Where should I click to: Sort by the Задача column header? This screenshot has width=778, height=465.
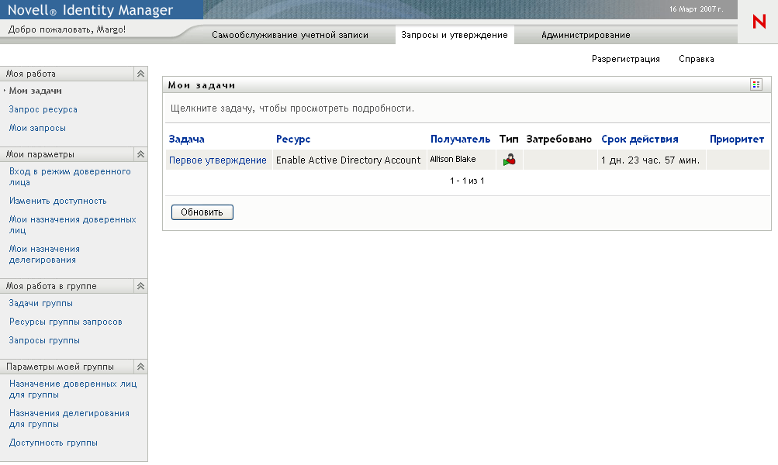(x=187, y=139)
